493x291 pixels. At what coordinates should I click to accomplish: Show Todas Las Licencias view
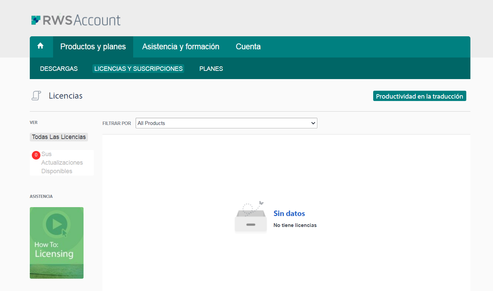pos(59,137)
